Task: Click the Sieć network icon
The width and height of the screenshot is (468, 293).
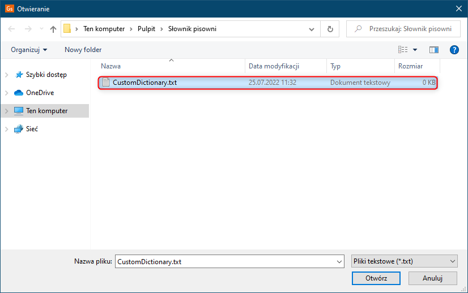Action: 19,129
